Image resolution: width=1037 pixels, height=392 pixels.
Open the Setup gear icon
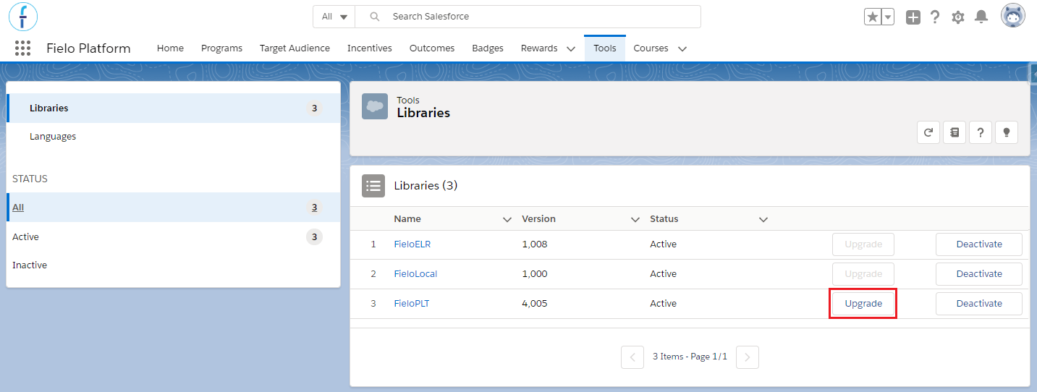(x=958, y=17)
